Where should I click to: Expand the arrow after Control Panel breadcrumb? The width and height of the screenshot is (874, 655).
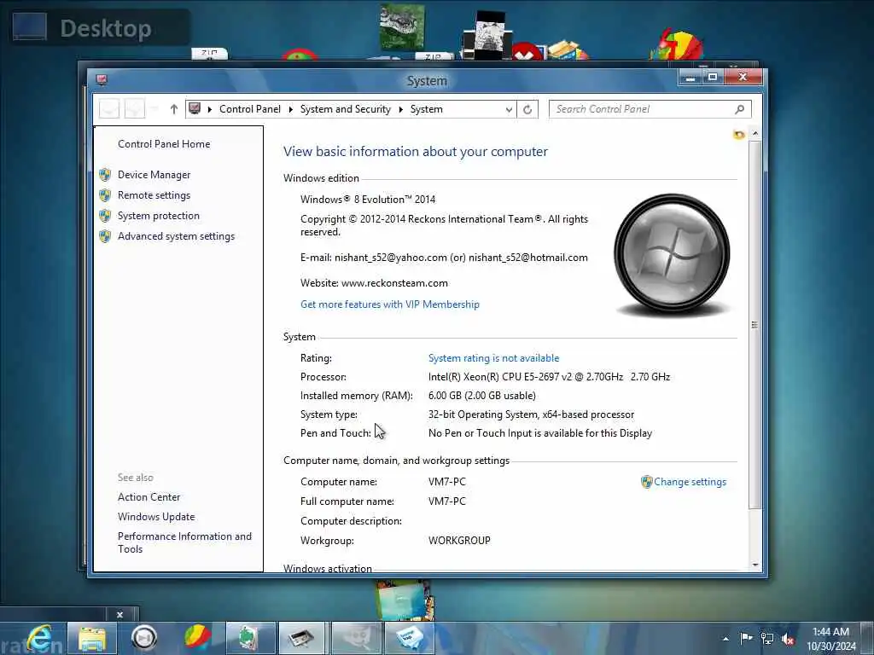pos(290,109)
